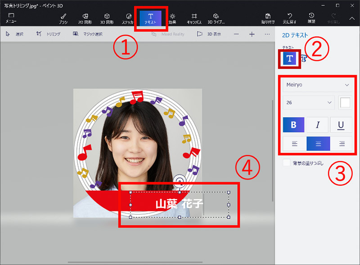Select the Stickers tool
The height and width of the screenshot is (265, 360).
pyautogui.click(x=127, y=18)
